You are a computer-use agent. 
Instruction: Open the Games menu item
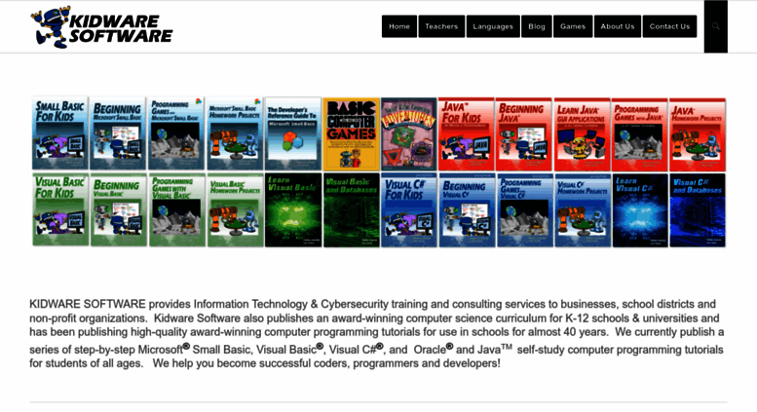click(x=573, y=26)
